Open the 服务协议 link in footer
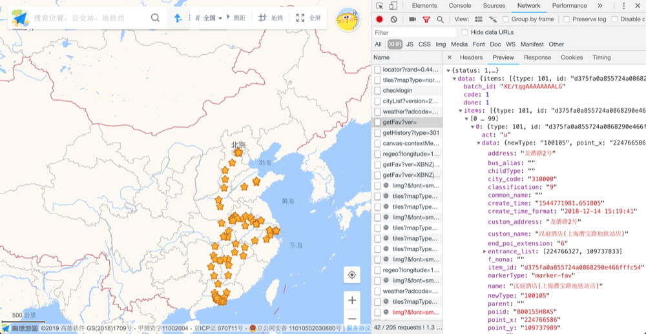The width and height of the screenshot is (646, 334). (x=358, y=328)
